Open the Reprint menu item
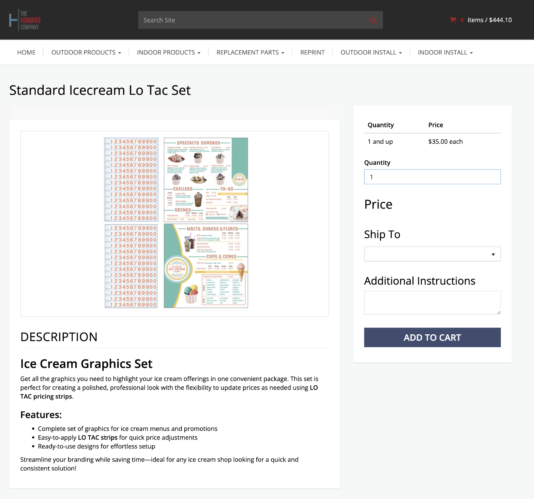Screen dimensions: 534x499 click(312, 52)
